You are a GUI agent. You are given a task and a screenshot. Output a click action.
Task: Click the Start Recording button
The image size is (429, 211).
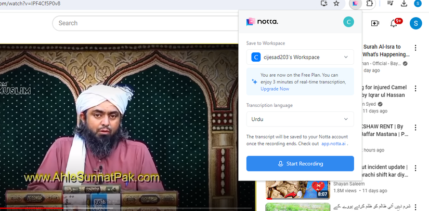[300, 164]
